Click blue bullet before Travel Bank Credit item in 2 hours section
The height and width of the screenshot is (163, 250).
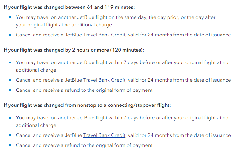(10, 80)
